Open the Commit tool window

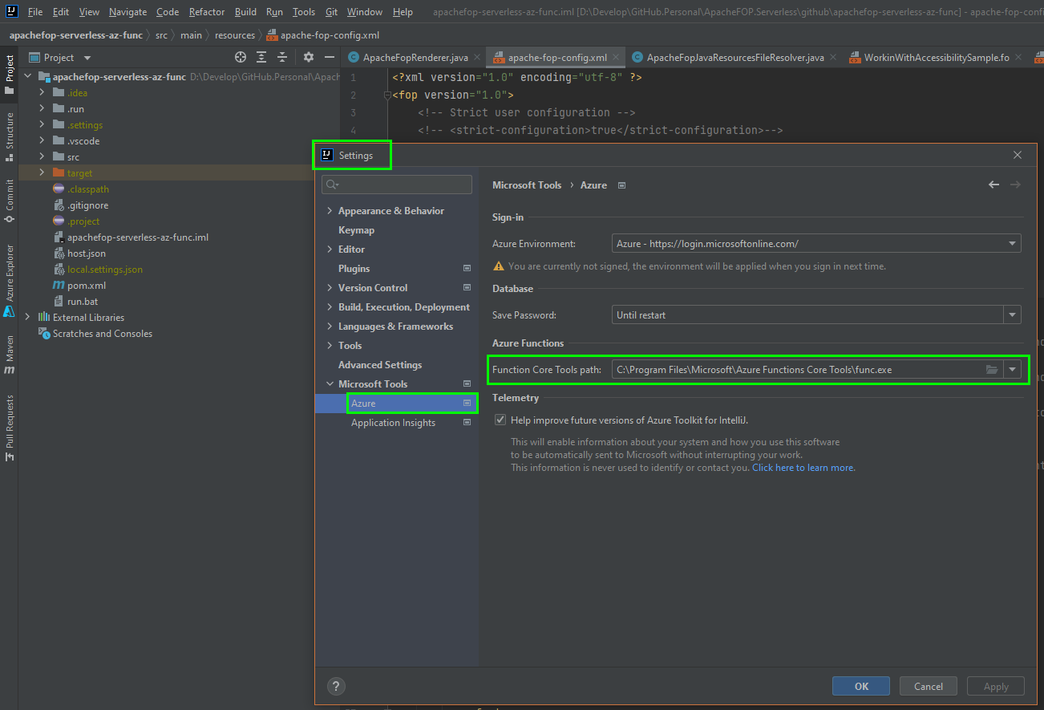[10, 201]
